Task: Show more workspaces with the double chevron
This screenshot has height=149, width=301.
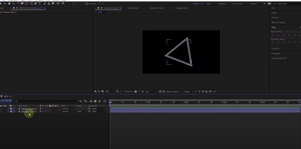Action: 264,4
